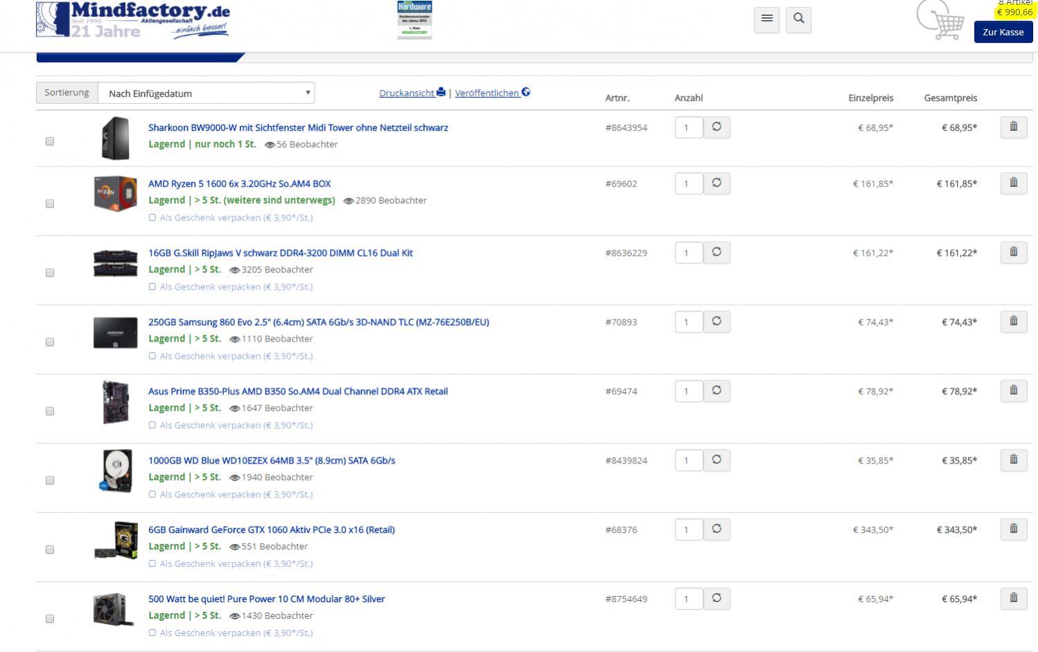The width and height of the screenshot is (1038, 652).
Task: Select the WD Blue WD10EZEX row checkbox
Action: (50, 481)
